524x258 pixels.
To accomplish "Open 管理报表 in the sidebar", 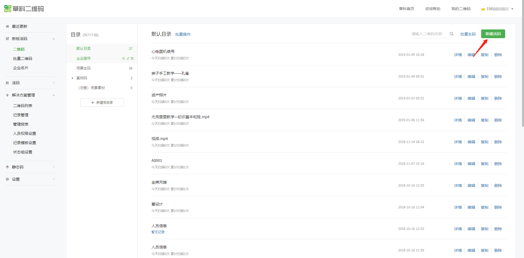I will pos(21,124).
